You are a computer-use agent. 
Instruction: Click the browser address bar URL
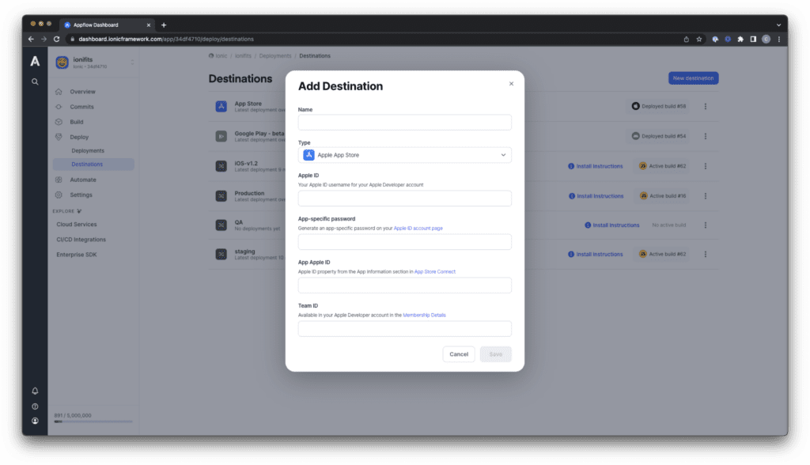pyautogui.click(x=166, y=40)
